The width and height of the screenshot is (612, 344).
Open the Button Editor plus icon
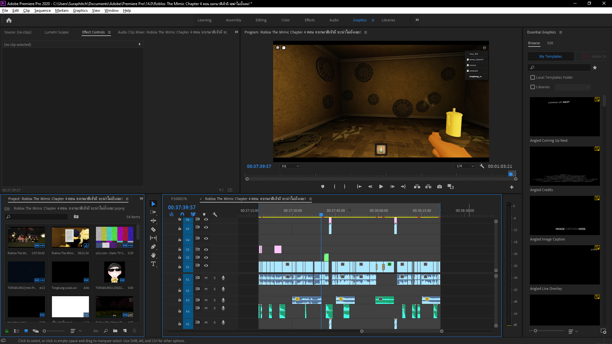pyautogui.click(x=512, y=187)
